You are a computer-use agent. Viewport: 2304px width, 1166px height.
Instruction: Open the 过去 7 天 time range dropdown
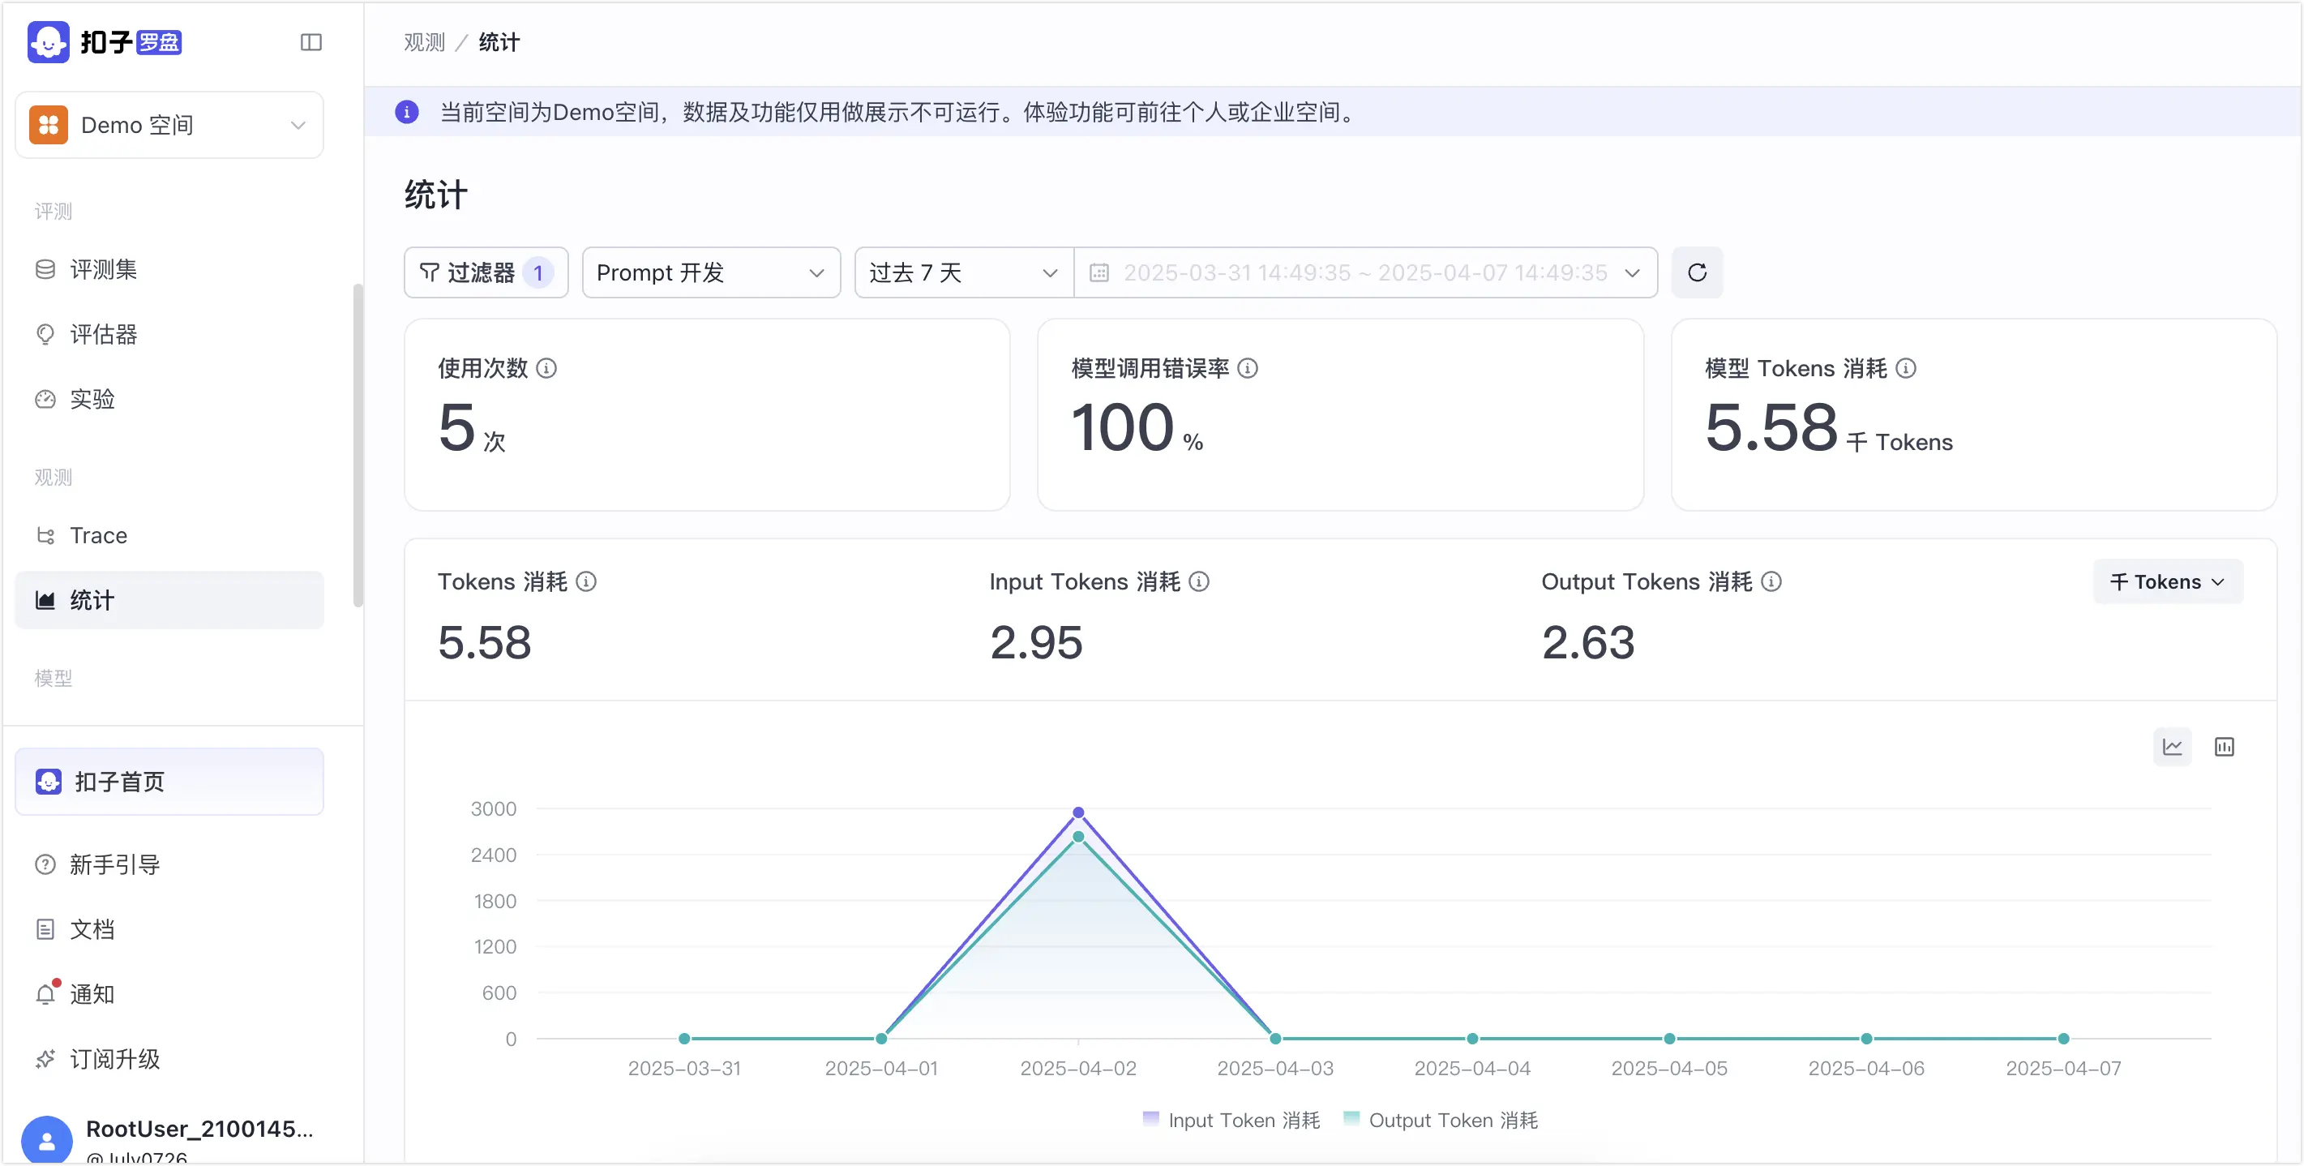pyautogui.click(x=963, y=272)
